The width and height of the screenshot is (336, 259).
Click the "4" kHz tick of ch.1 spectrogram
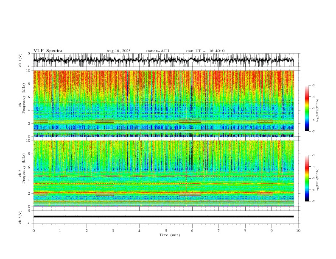29,110
